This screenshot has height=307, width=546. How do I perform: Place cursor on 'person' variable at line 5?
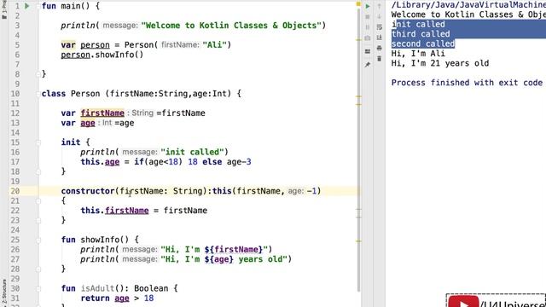[95, 45]
